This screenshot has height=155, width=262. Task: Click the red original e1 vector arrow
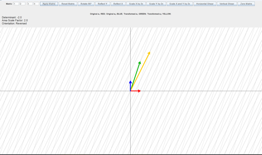click(x=136, y=91)
